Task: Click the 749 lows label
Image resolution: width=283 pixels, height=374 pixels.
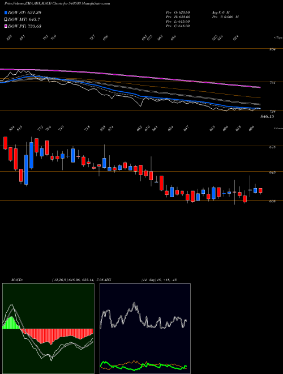Action: [x=61, y=129]
